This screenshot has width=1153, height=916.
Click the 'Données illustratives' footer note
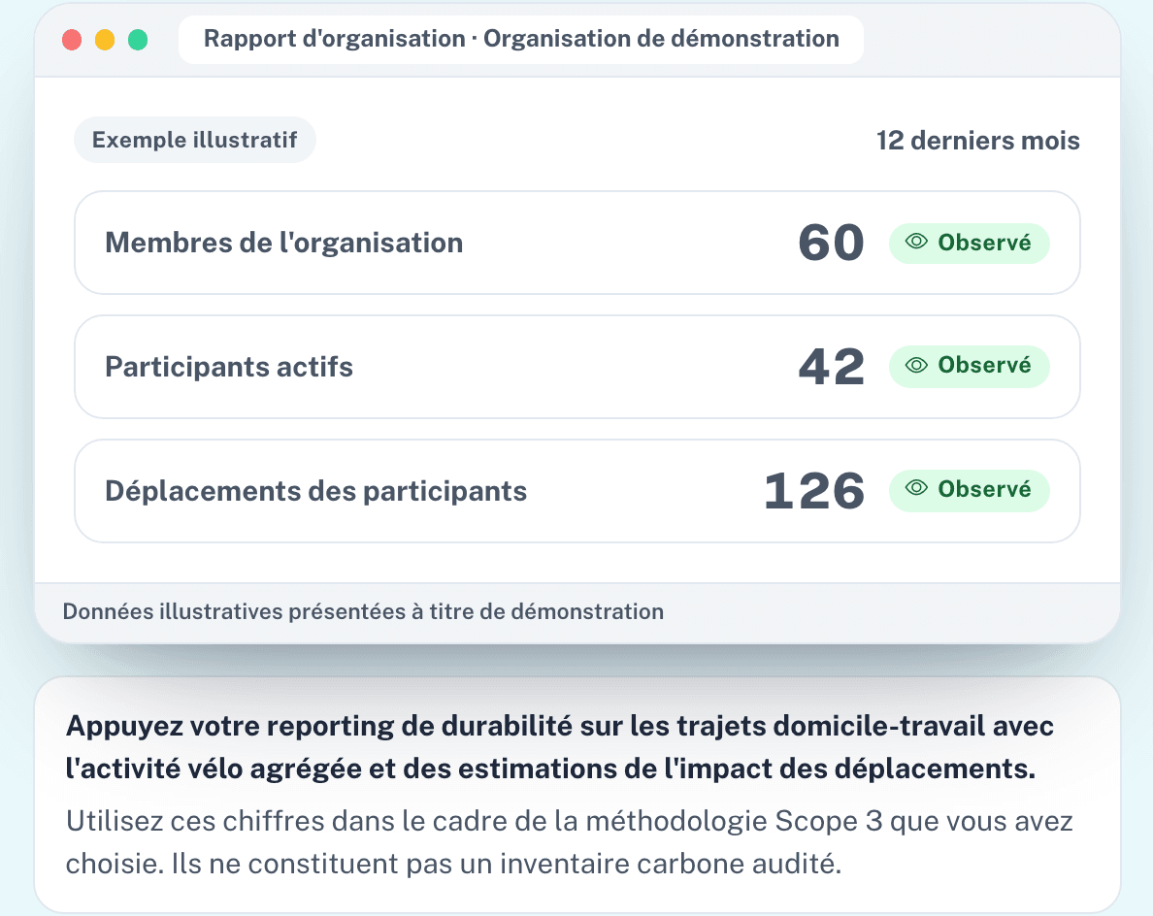363,611
